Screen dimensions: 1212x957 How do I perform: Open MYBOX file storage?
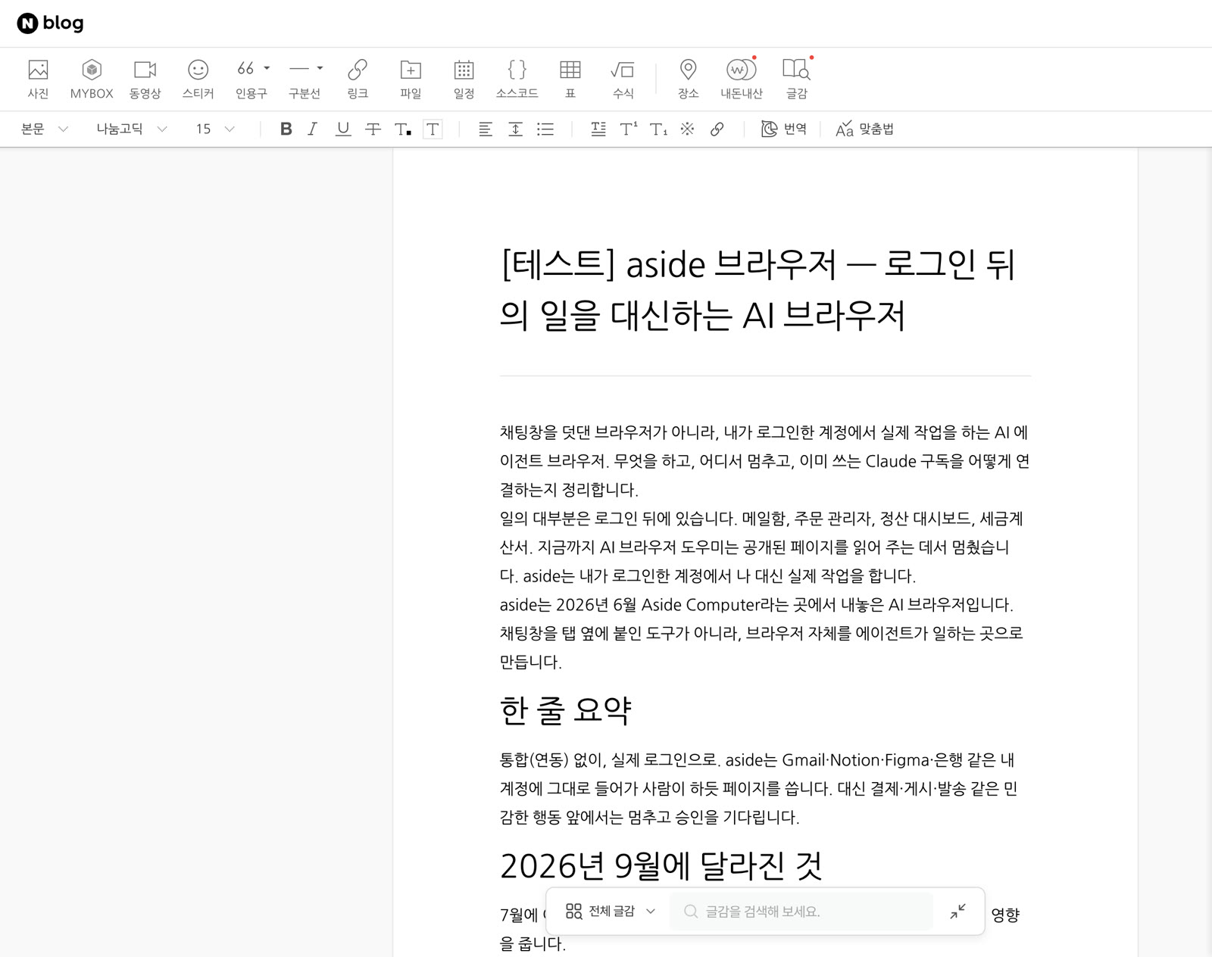coord(92,79)
